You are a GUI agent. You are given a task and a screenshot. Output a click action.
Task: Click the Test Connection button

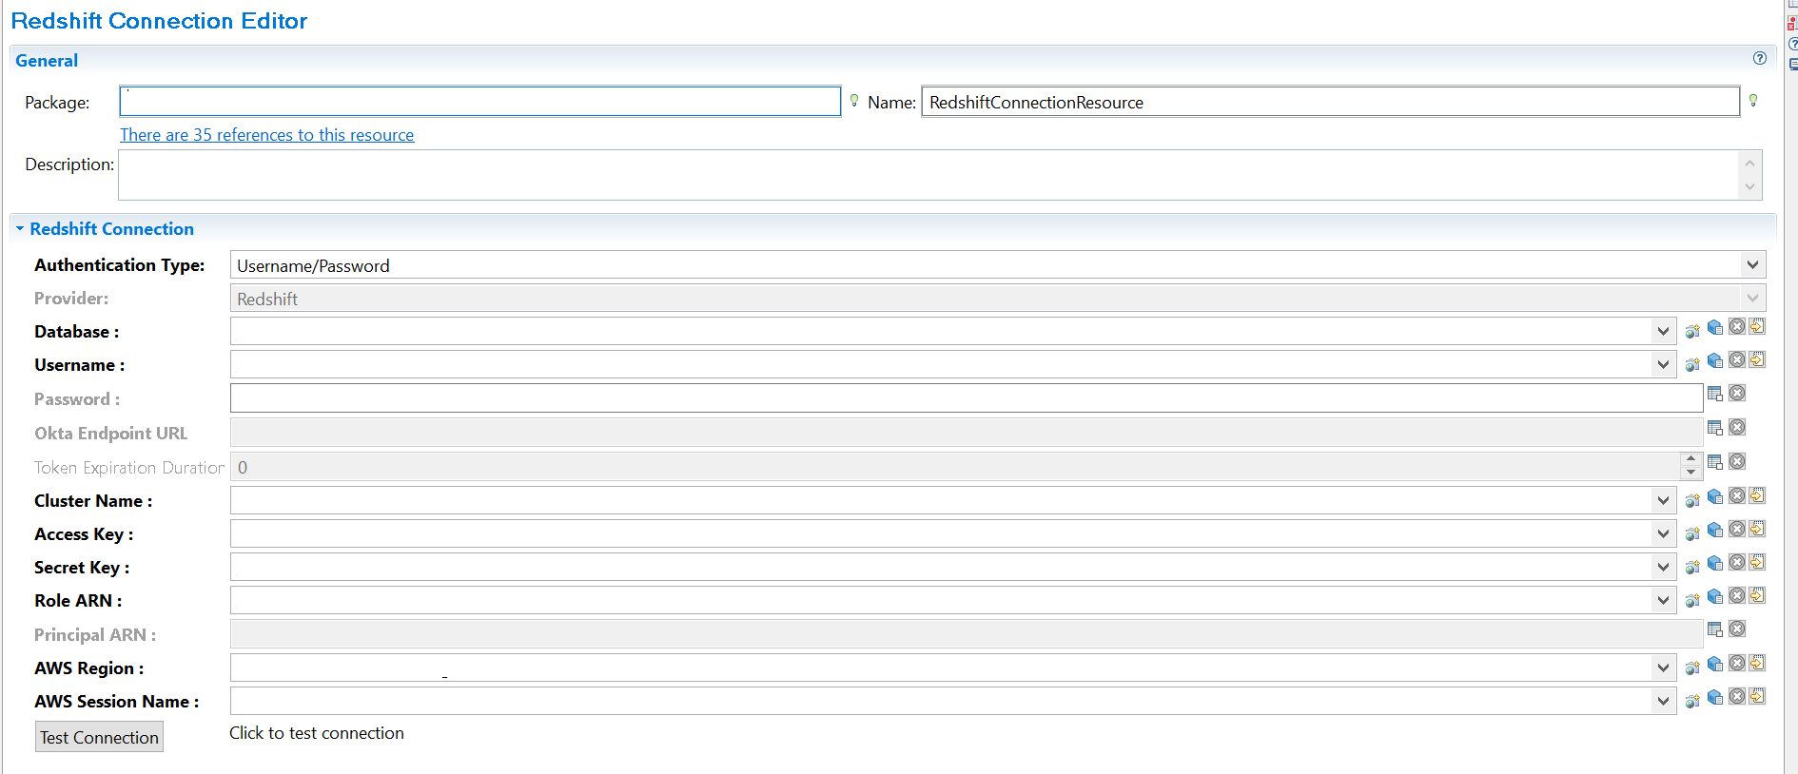pos(99,737)
